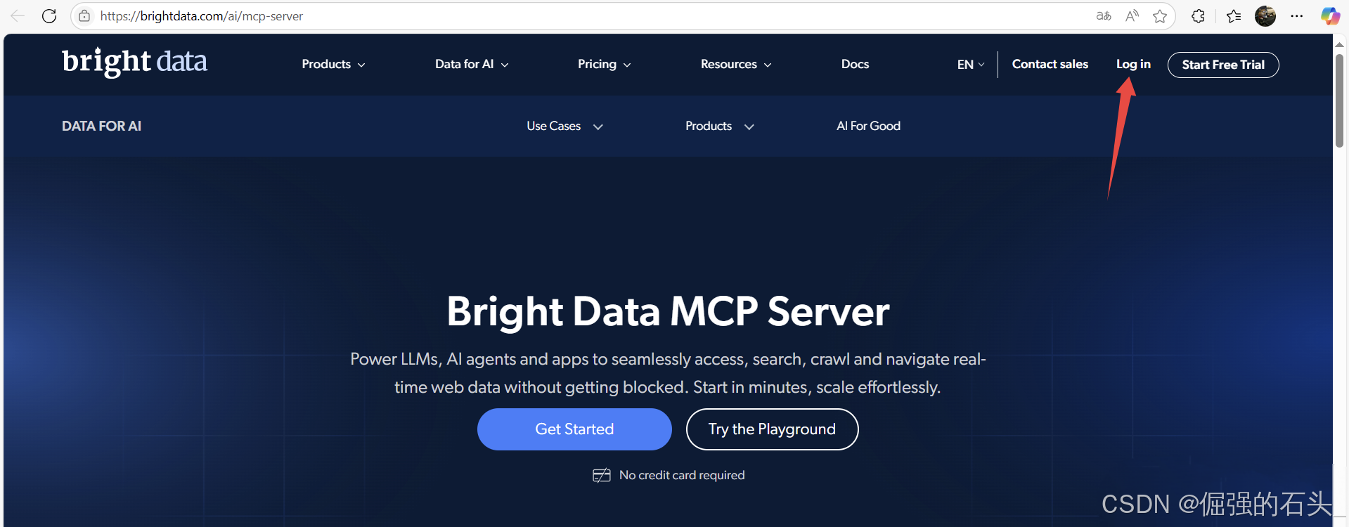Viewport: 1349px width, 527px height.
Task: Open the Copilot sidebar icon
Action: coord(1329,16)
